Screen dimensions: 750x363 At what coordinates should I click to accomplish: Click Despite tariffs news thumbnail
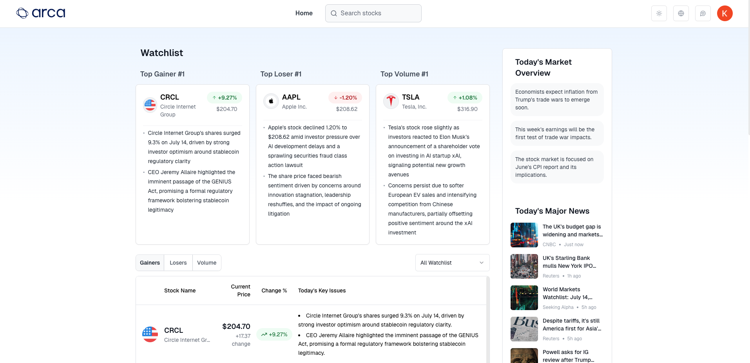tap(524, 329)
